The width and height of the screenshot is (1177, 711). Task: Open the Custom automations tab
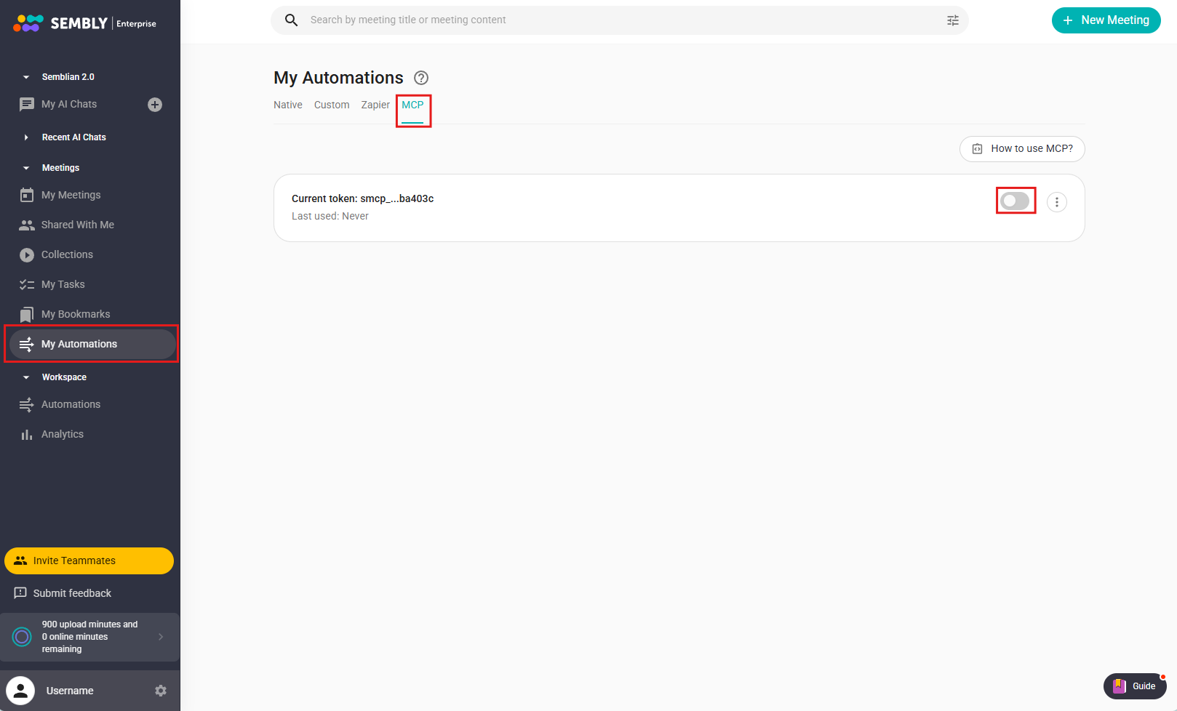click(332, 105)
